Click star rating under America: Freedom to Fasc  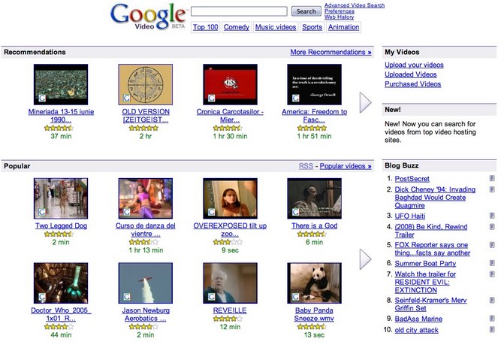click(312, 129)
